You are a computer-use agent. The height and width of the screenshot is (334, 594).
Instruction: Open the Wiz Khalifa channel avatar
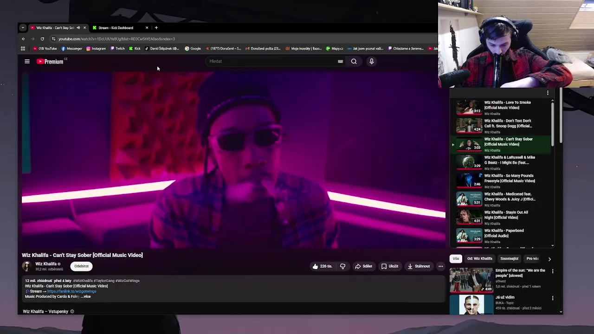click(x=26, y=266)
